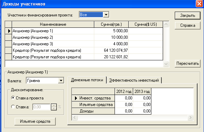Click the 10 000,00 sum cell

(x=111, y=37)
